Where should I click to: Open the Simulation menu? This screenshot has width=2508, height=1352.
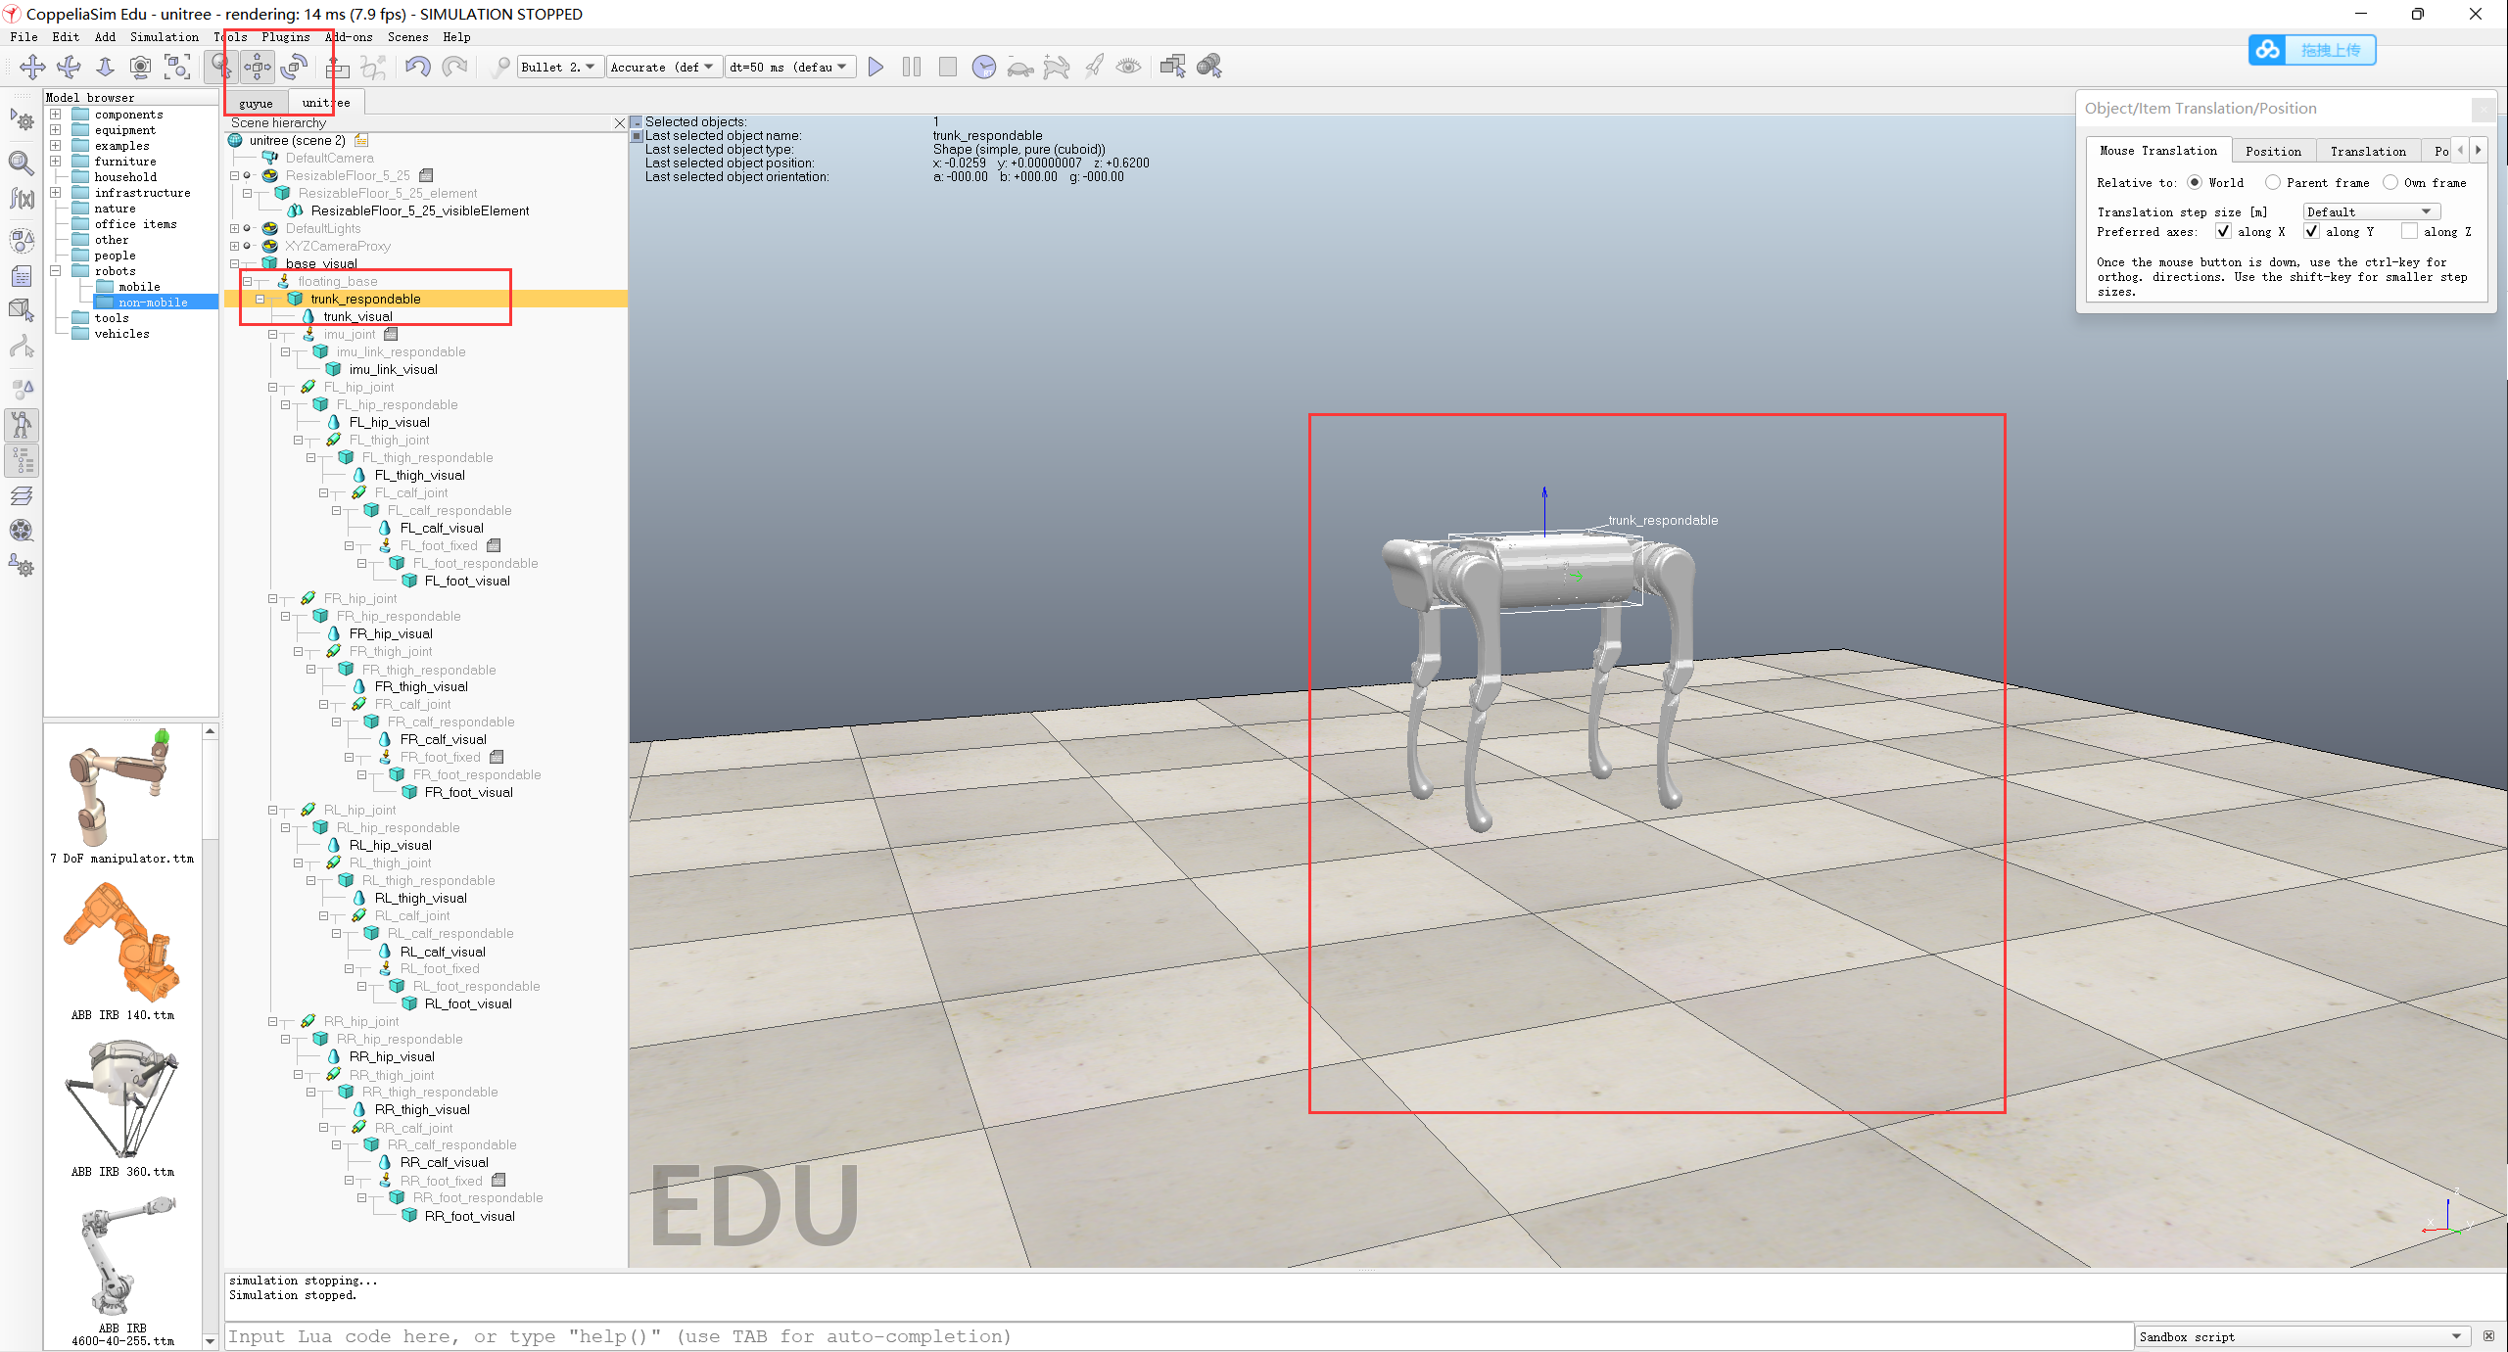[x=164, y=37]
